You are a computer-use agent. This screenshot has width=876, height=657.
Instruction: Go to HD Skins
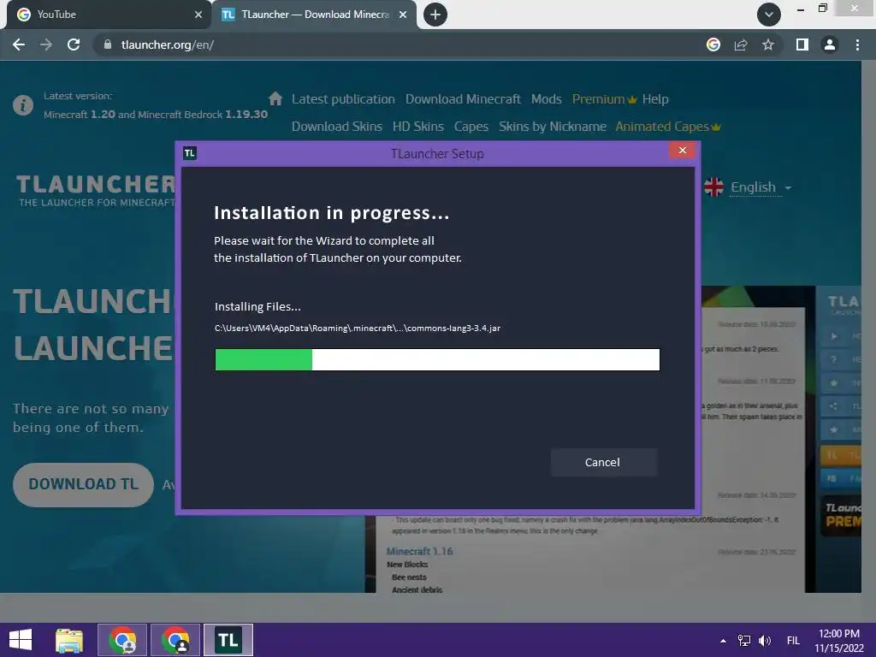(417, 127)
